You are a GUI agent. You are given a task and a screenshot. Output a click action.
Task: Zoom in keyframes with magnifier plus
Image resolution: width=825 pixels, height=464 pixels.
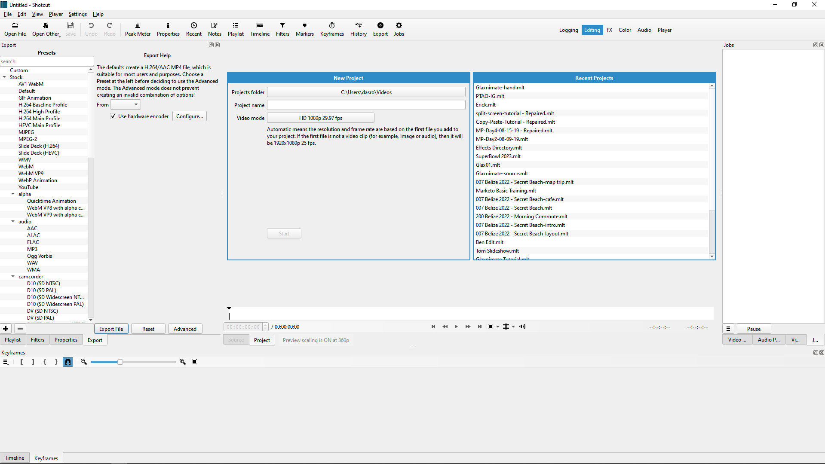pos(183,362)
